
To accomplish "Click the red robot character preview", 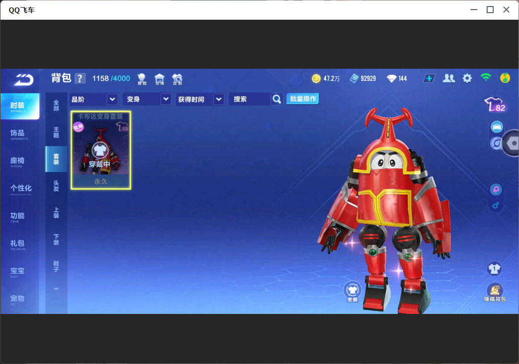I will 385,210.
